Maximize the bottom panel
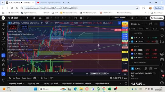Image resolution: width=165 pixels, height=92 pixels. click(126, 83)
